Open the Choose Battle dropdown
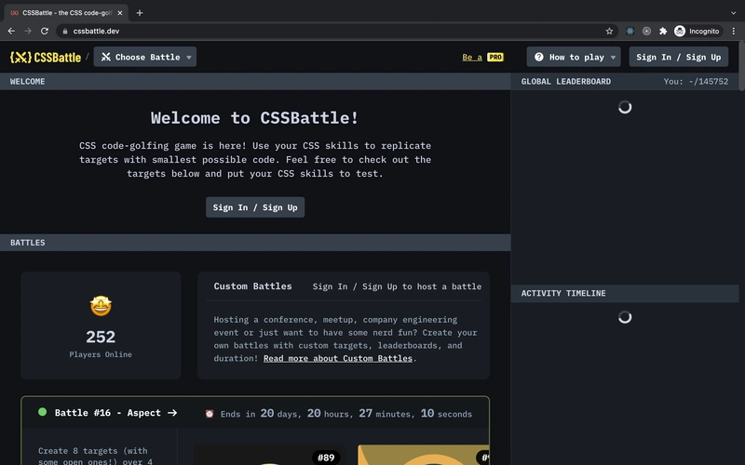Viewport: 745px width, 465px height. [x=145, y=57]
